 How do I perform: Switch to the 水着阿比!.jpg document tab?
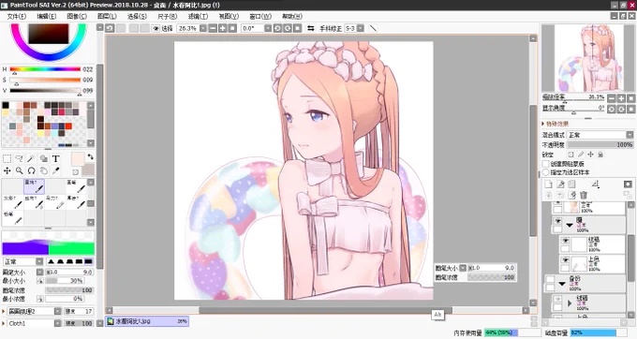pos(147,321)
